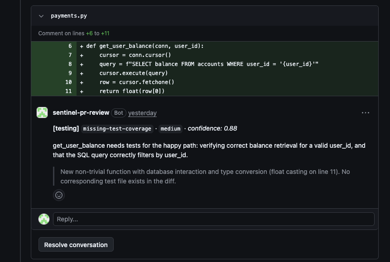Click the cursor = conn.cursor() code line

pos(135,55)
